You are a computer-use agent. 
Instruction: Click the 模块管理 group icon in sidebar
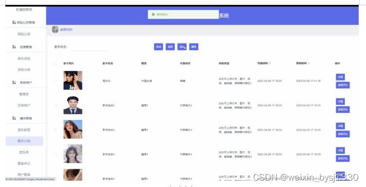14,118
